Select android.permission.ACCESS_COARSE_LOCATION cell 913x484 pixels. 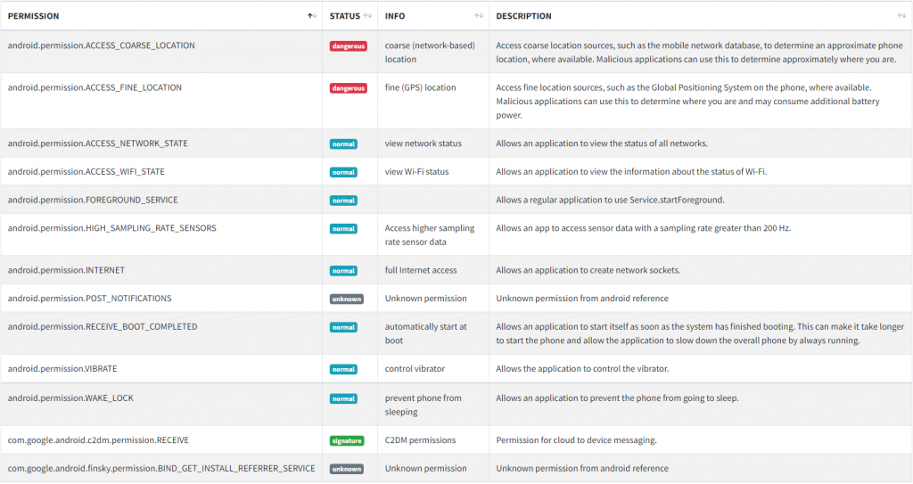click(161, 52)
